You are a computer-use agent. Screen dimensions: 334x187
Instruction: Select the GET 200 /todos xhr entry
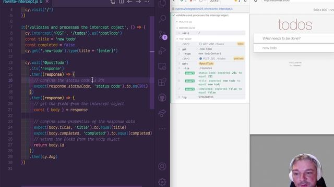210,44
